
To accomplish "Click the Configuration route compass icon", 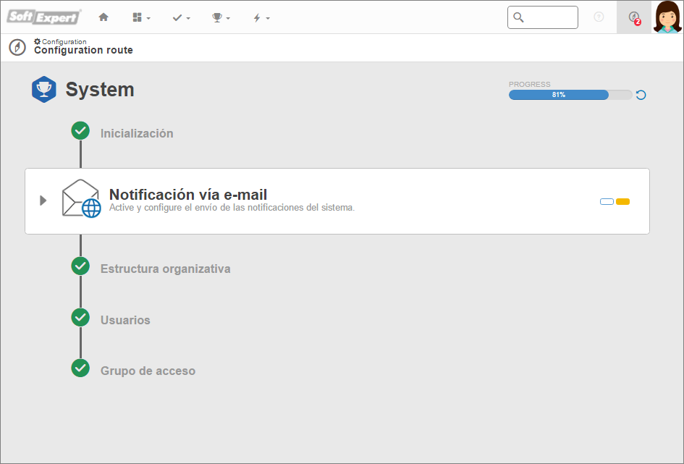I will point(17,47).
